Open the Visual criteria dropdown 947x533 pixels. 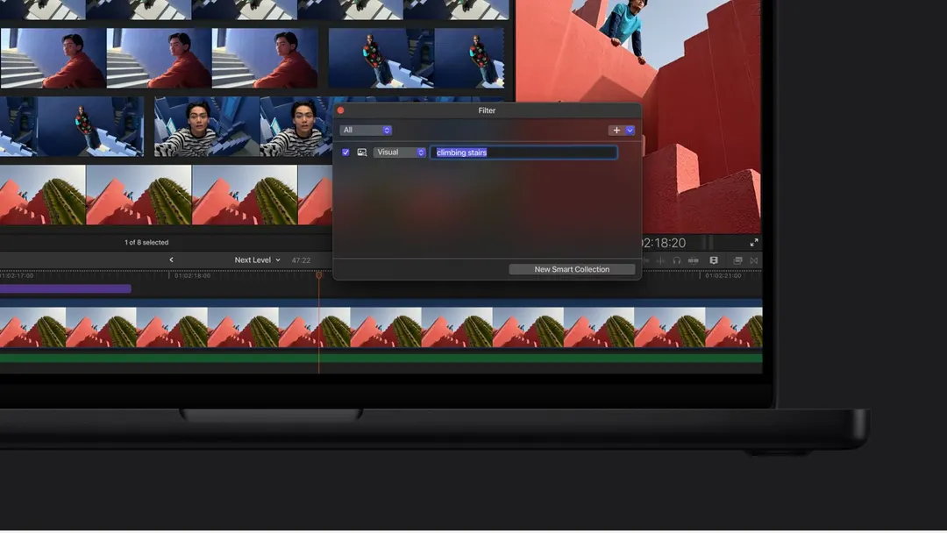click(400, 153)
